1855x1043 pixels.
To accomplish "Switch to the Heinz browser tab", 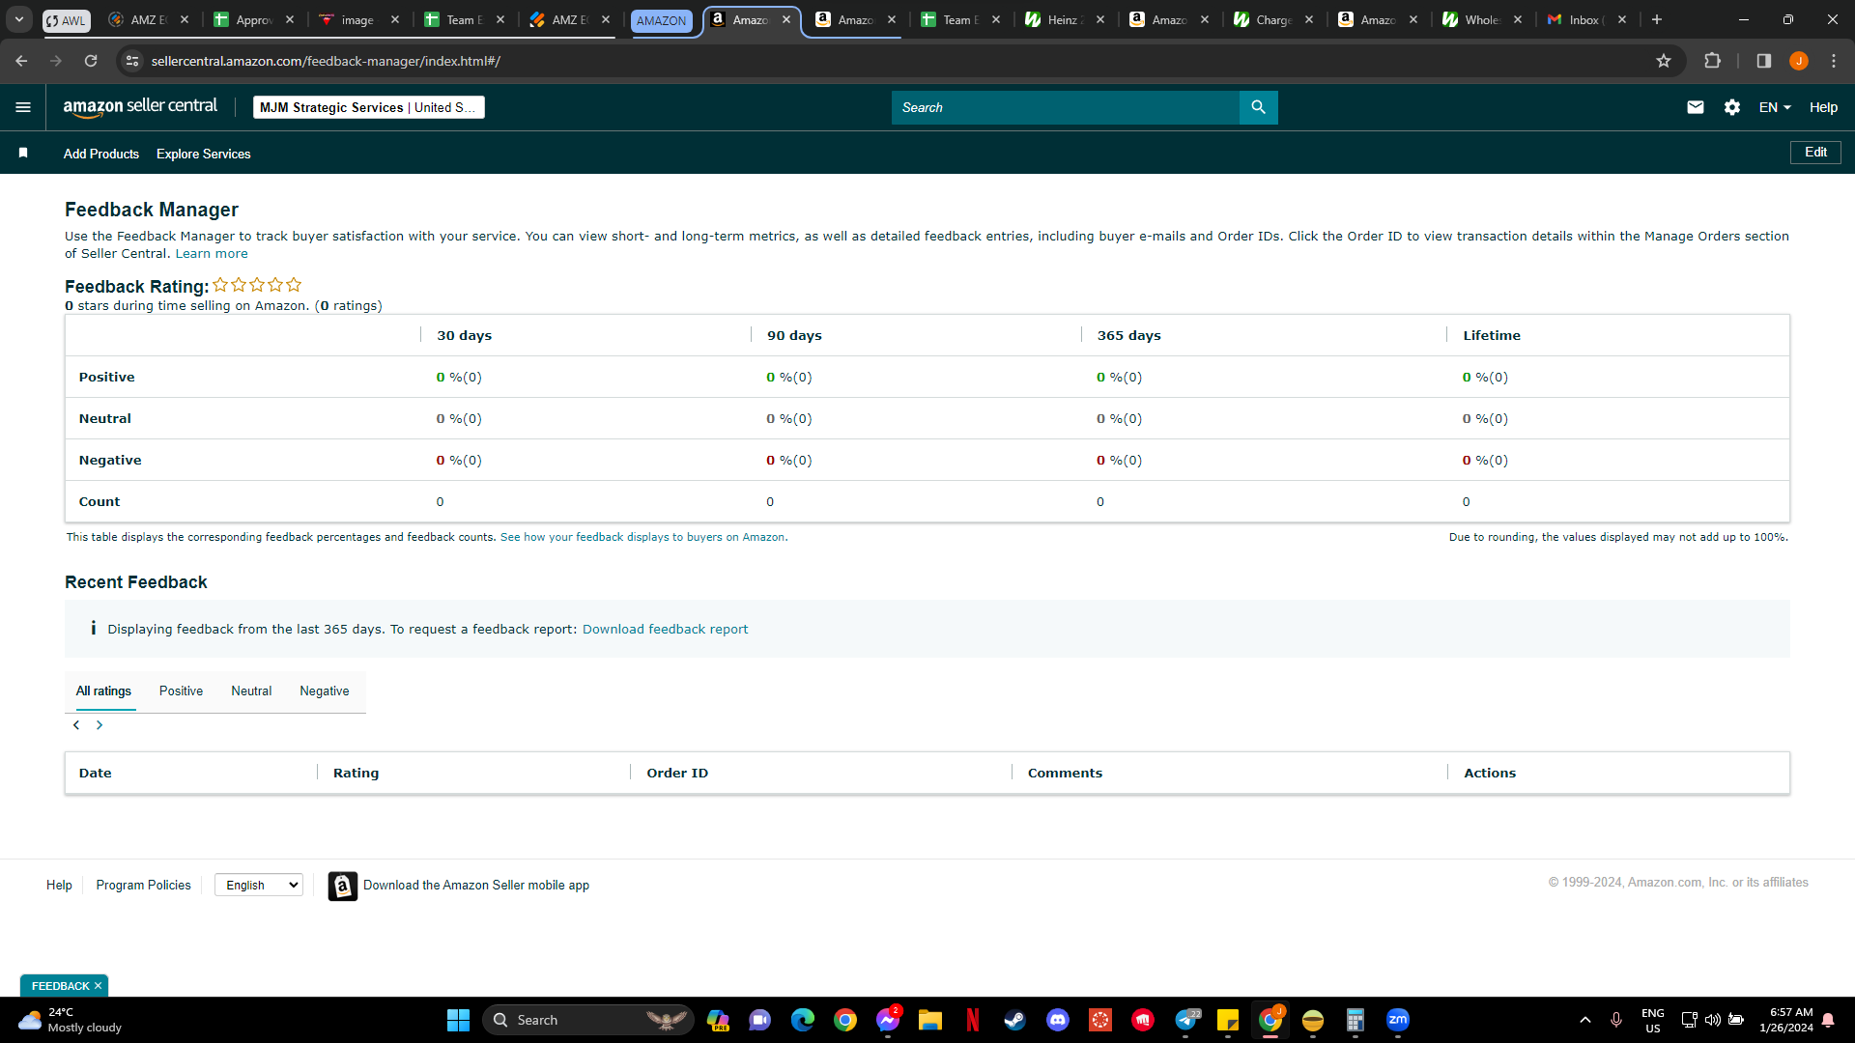I will tap(1064, 19).
